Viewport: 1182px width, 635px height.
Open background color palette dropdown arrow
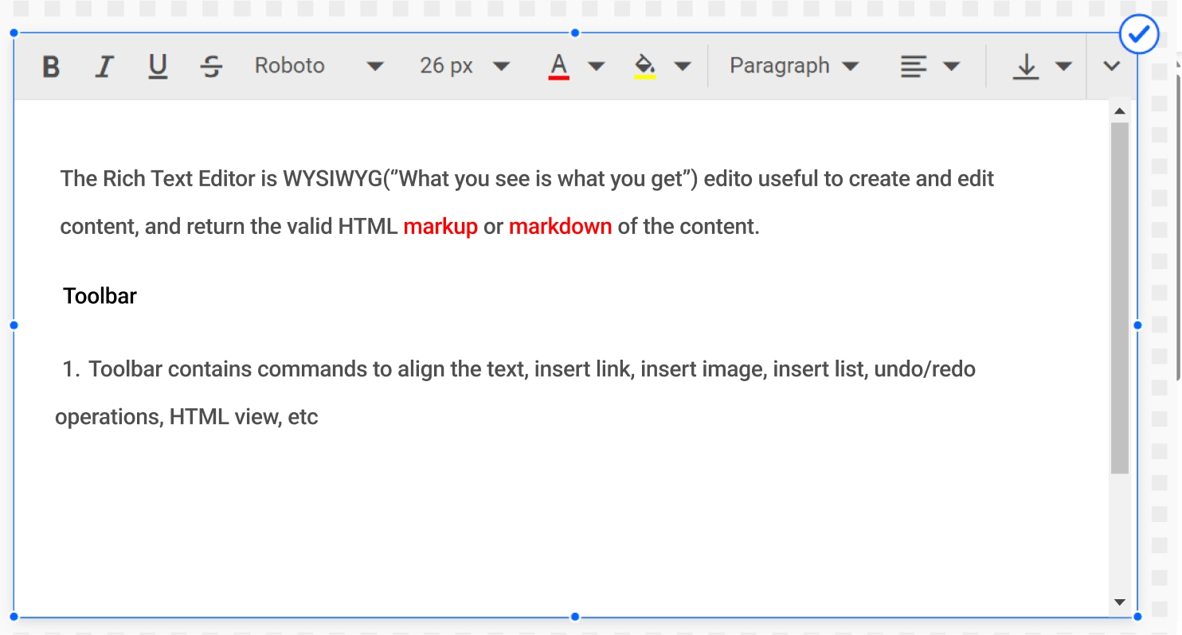[683, 66]
